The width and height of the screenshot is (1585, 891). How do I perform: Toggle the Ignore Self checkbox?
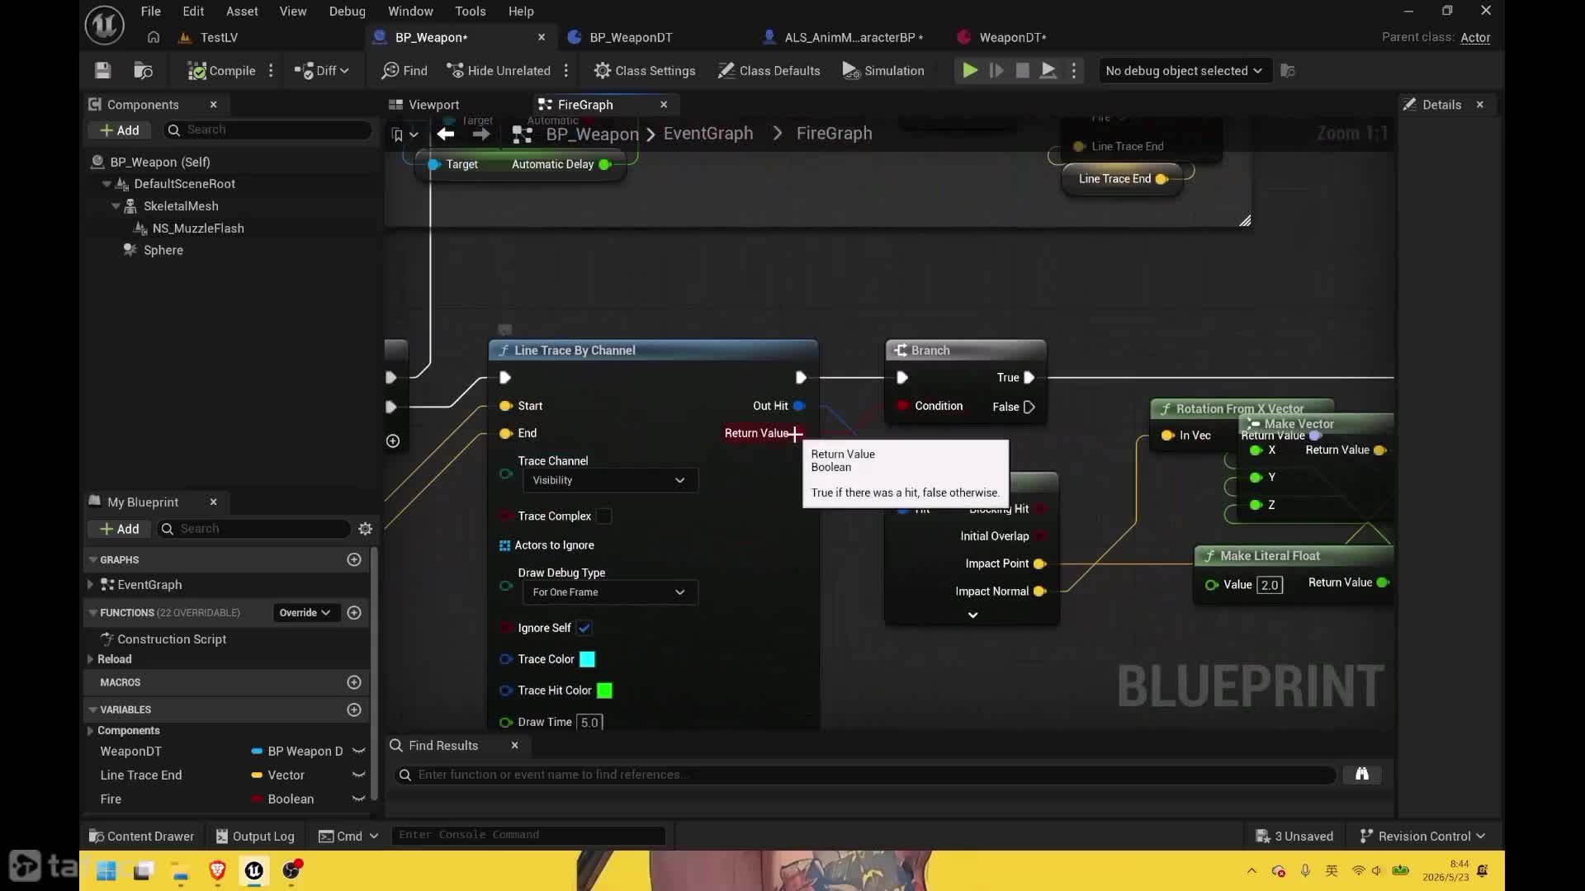584,629
